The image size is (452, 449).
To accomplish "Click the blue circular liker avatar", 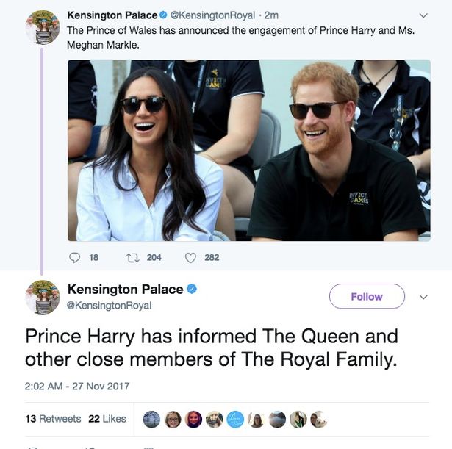I will 235,420.
